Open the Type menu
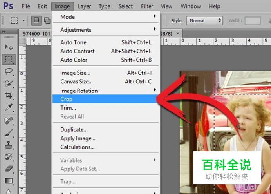 (x=105, y=6)
